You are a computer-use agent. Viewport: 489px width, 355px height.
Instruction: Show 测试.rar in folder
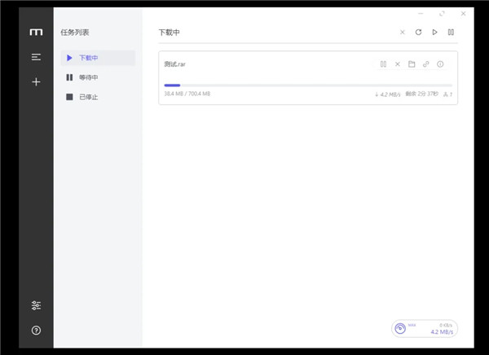(x=412, y=64)
